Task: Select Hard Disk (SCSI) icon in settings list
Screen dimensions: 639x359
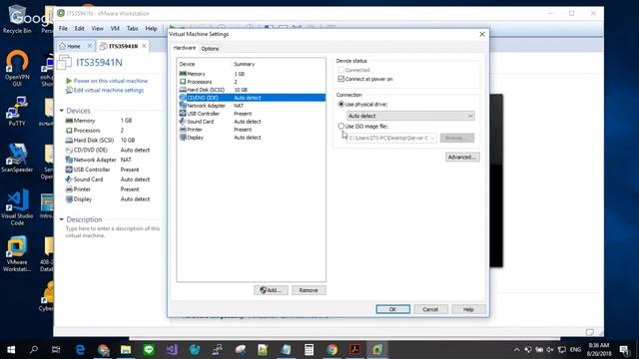Action: 183,90
